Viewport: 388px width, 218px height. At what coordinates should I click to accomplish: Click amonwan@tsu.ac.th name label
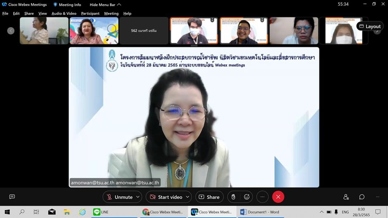click(x=115, y=183)
